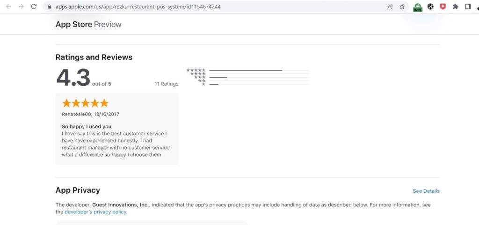The width and height of the screenshot is (479, 225).
Task: Click the red shield extension icon
Action: point(443,7)
